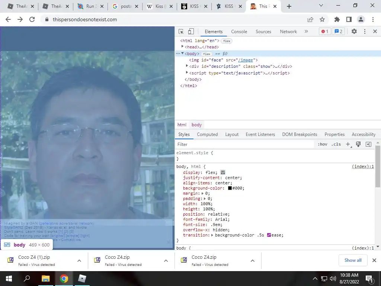Image resolution: width=381 pixels, height=286 pixels.
Task: Expand the script element node
Action: [187, 73]
